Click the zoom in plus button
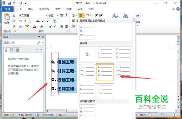The image size is (182, 119). [174, 115]
